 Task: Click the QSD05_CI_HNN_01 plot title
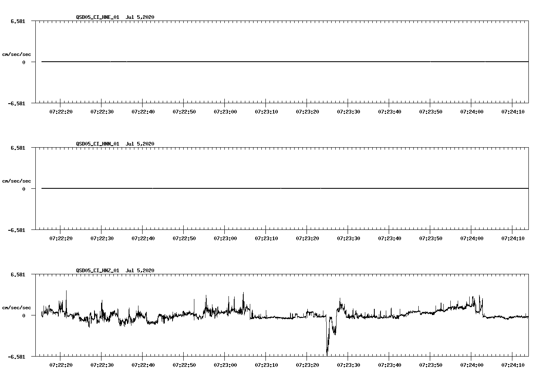[115, 144]
